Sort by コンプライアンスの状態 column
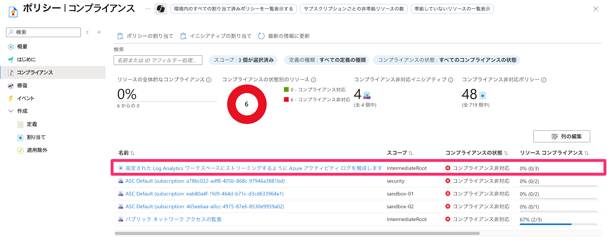Viewport: 607px width, 244px height. coord(476,153)
